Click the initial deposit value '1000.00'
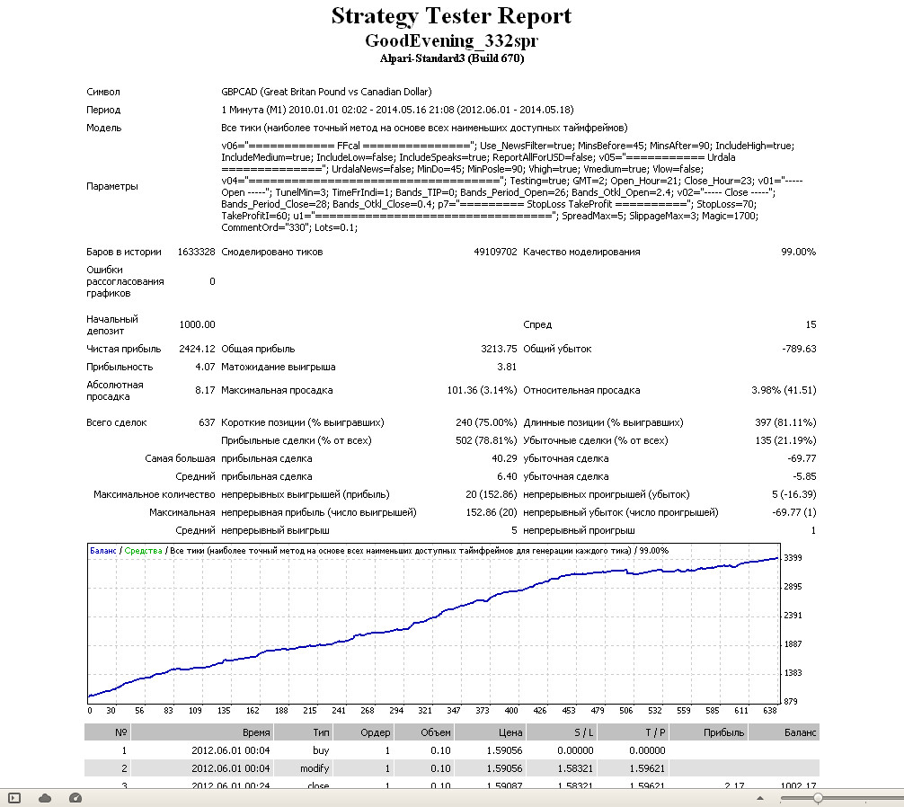904x807 pixels. (x=197, y=324)
